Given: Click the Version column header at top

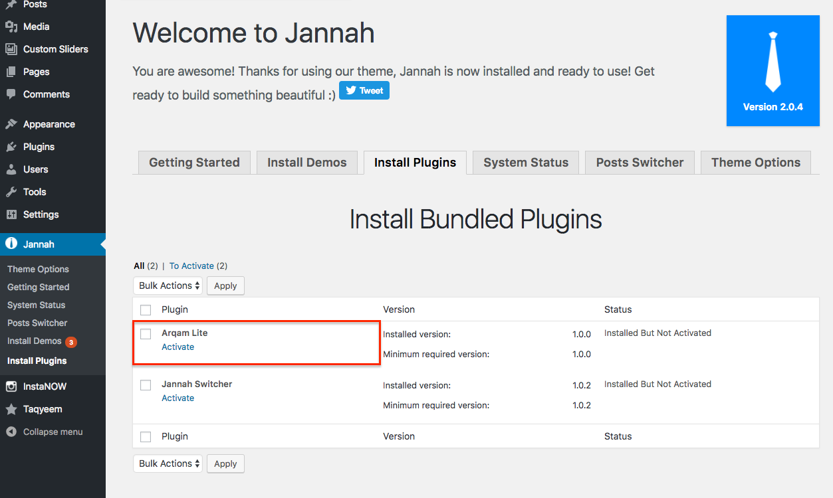Looking at the screenshot, I should [x=399, y=309].
